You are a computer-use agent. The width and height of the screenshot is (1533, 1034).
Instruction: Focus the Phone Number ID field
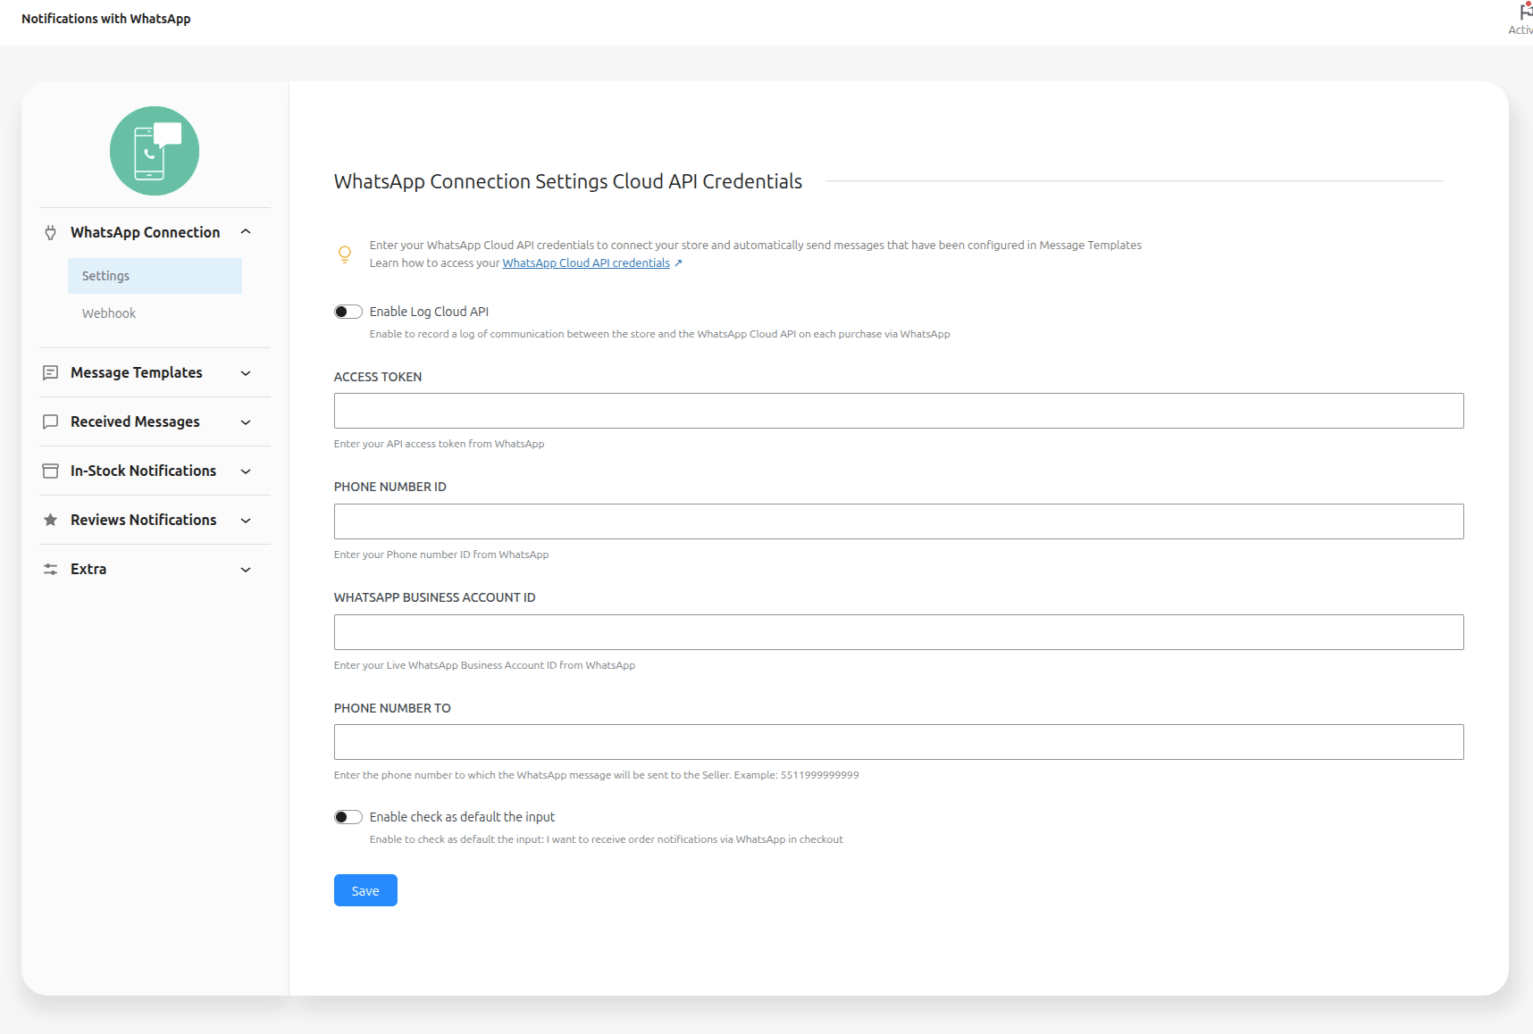[899, 521]
